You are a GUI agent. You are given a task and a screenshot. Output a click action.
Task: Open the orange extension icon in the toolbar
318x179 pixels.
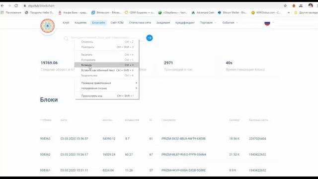(x=294, y=5)
